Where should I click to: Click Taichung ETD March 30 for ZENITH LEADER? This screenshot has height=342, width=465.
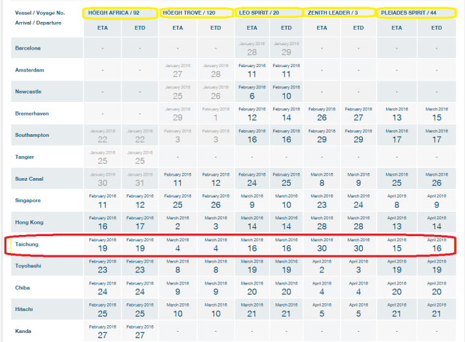click(358, 245)
